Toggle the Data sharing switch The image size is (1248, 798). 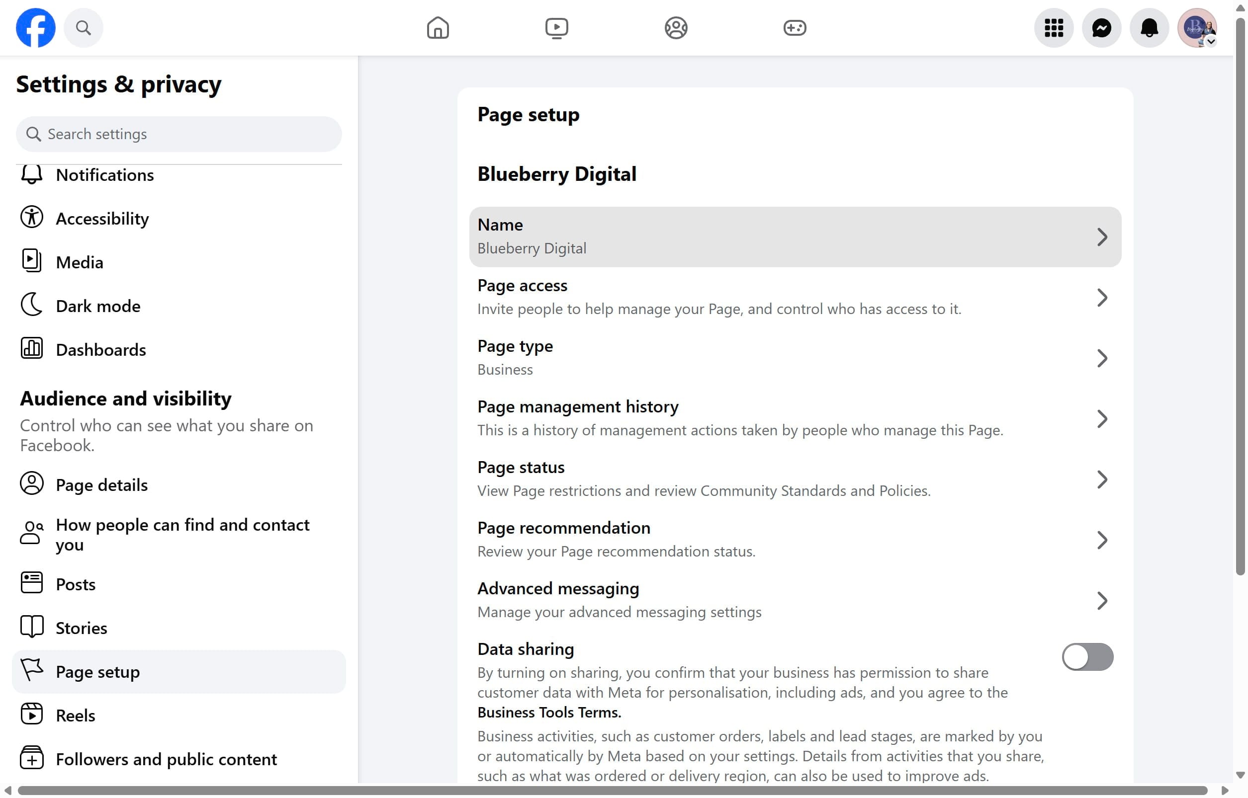click(1087, 657)
